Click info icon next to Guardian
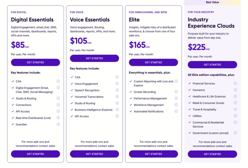 [x=58, y=124]
